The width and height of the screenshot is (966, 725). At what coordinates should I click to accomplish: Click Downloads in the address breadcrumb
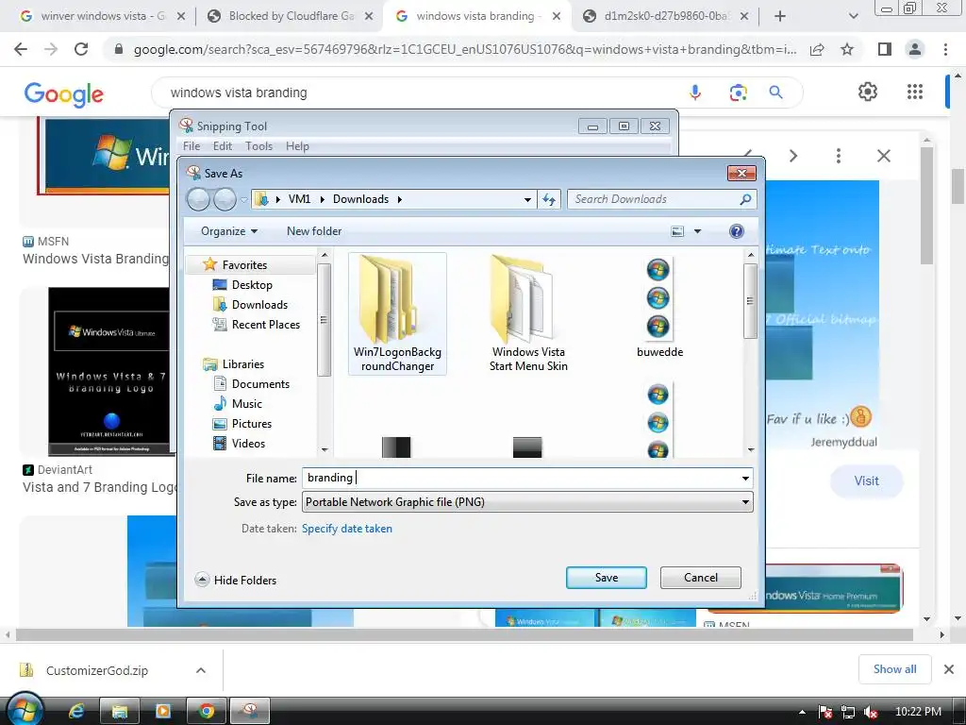[361, 199]
